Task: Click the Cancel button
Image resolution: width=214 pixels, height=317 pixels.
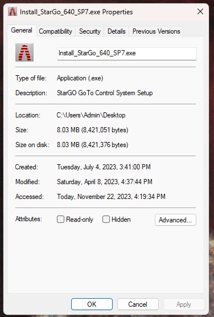Action: click(138, 304)
